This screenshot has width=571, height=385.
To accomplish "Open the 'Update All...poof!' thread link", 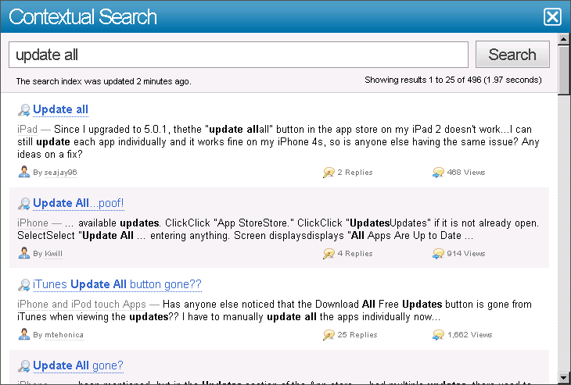I will (78, 203).
